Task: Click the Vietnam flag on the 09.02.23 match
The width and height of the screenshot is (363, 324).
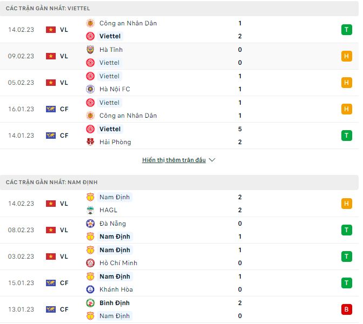Action: point(51,56)
